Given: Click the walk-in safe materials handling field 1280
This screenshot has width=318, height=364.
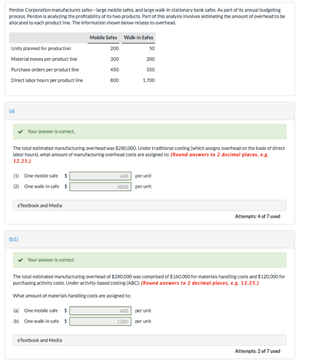Looking at the screenshot, I should 101,321.
